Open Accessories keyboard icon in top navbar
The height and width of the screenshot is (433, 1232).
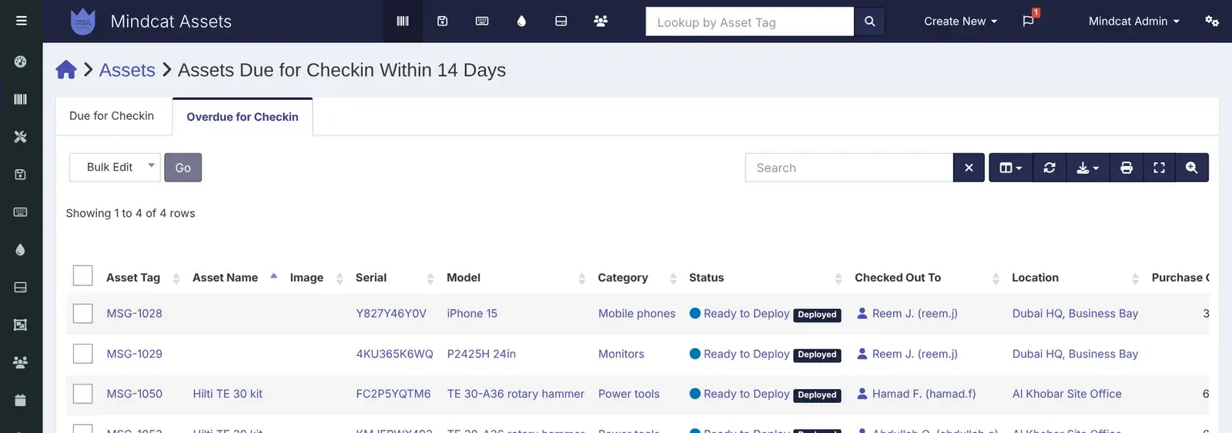[482, 21]
